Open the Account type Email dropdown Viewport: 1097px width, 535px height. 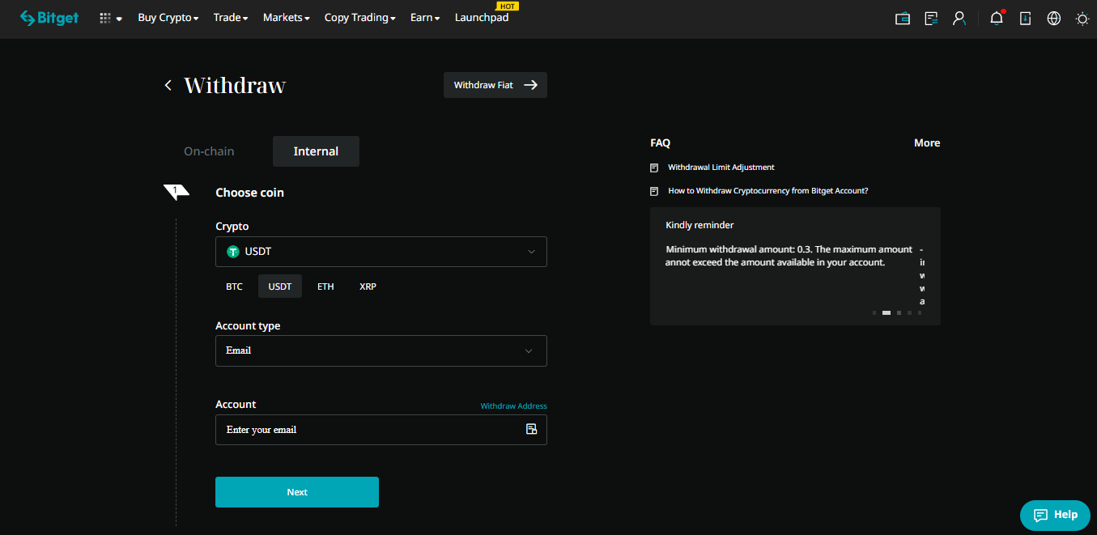coord(381,350)
